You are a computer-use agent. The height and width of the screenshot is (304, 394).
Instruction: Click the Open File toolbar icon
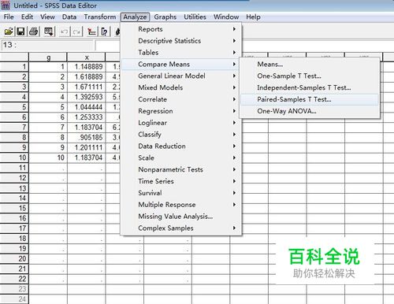click(x=9, y=32)
